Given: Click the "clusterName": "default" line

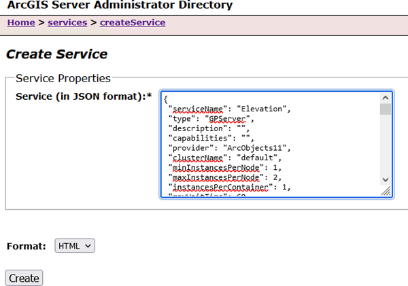Looking at the screenshot, I should [225, 158].
